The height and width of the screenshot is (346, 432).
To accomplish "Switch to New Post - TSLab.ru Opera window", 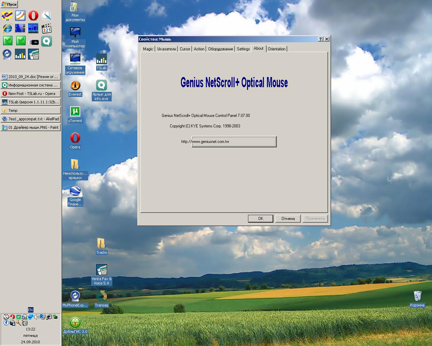I will [x=31, y=94].
